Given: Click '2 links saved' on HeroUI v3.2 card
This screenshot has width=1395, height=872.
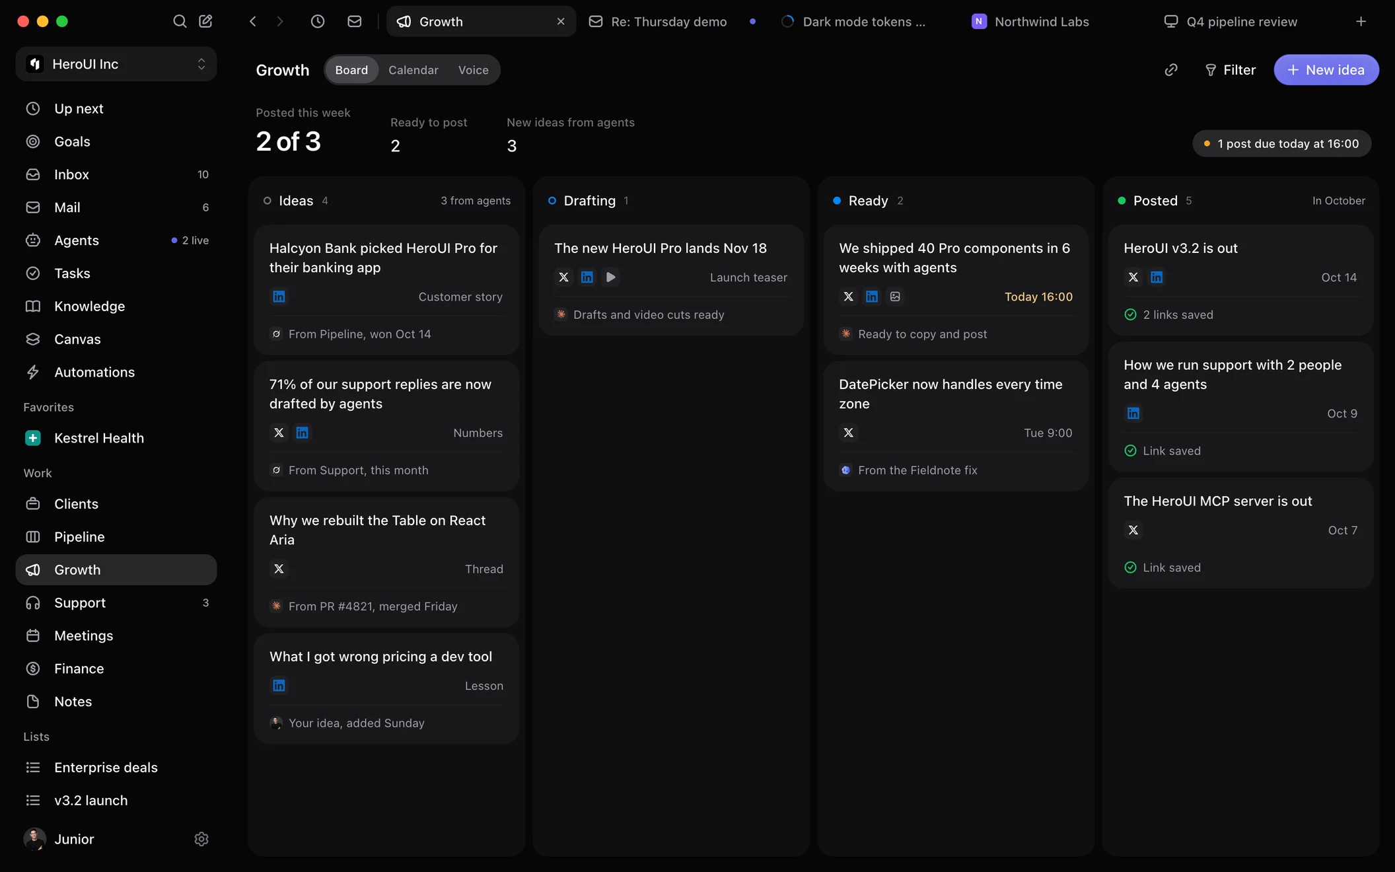Looking at the screenshot, I should [x=1178, y=315].
